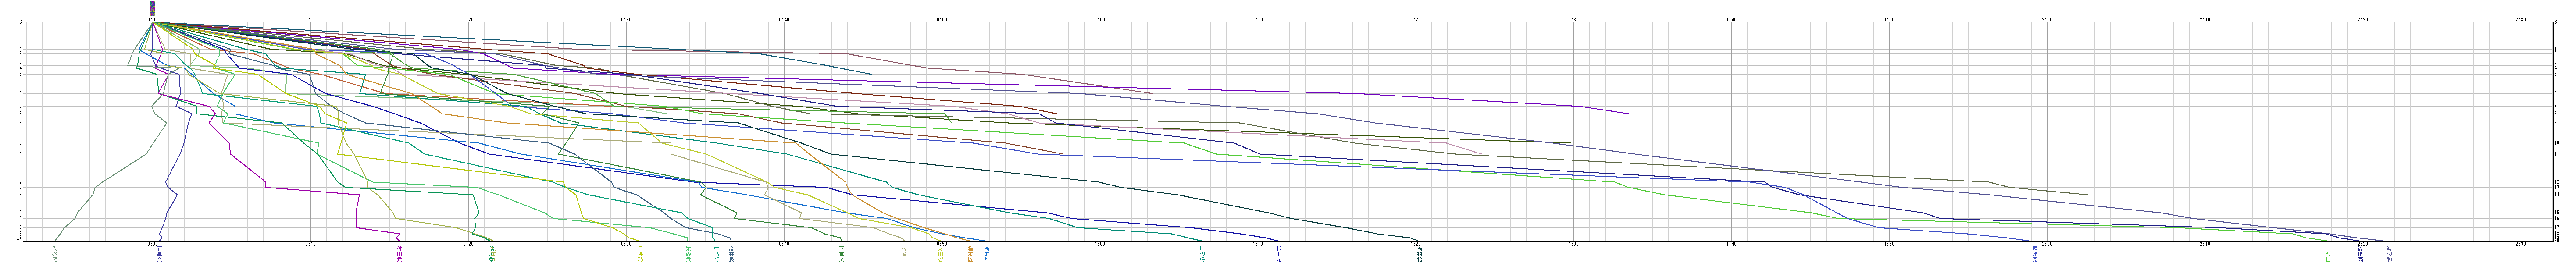
Task: Select the teal runner label 中清行
Action: pos(716,253)
